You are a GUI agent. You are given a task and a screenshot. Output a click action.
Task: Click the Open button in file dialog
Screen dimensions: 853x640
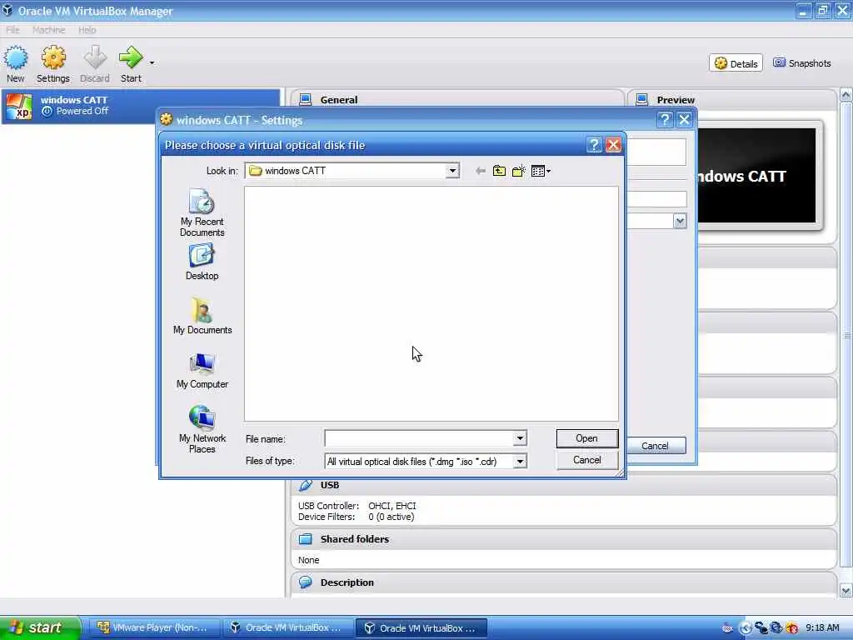click(x=587, y=438)
